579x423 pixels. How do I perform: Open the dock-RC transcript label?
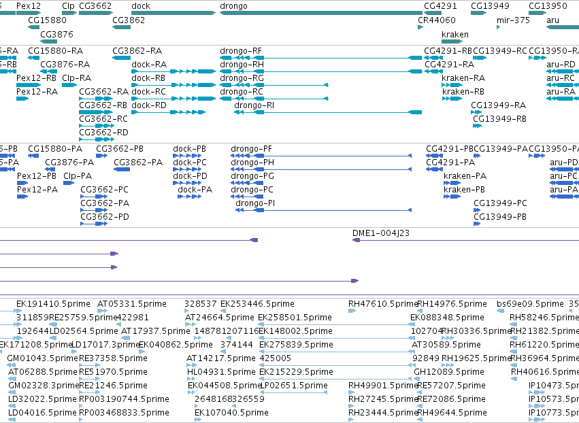coord(148,92)
